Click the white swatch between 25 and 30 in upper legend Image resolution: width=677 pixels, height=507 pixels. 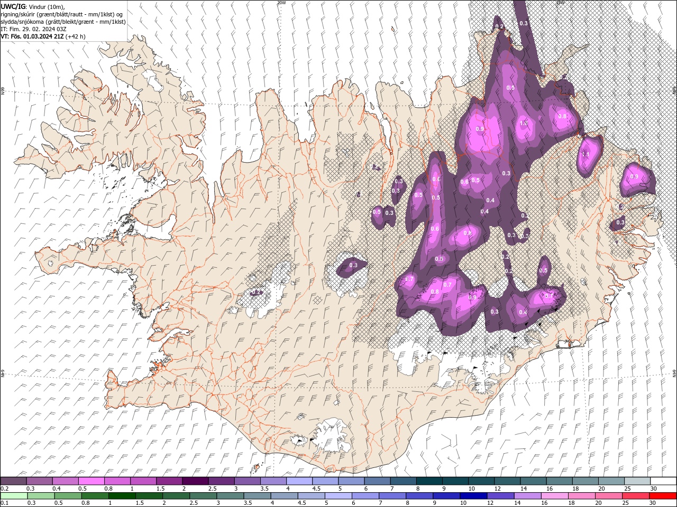click(637, 481)
